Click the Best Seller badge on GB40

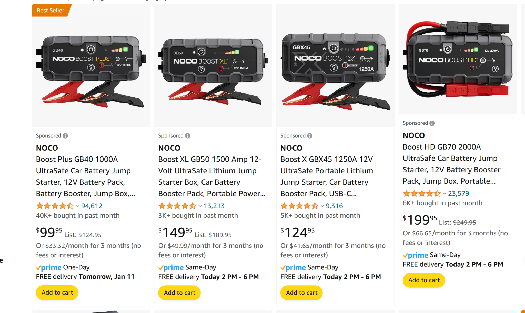click(51, 11)
